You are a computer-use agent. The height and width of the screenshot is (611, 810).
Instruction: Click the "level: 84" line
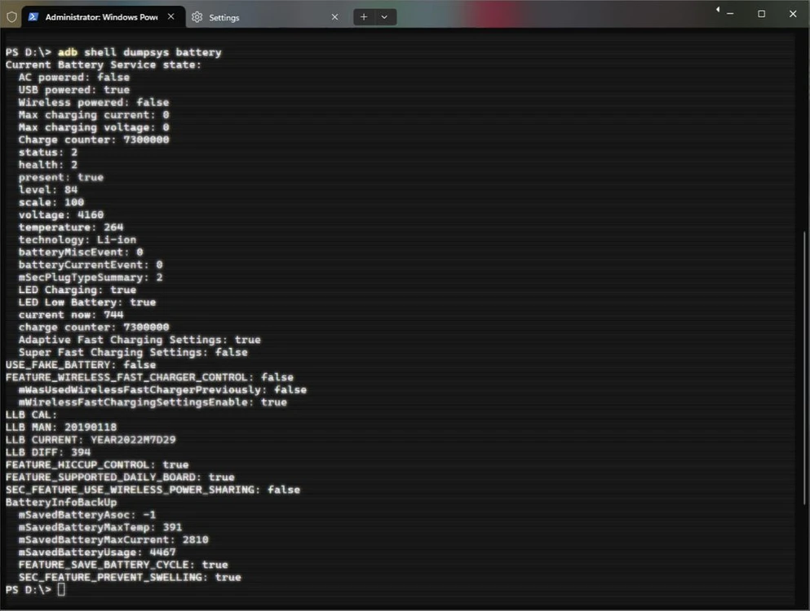(48, 190)
